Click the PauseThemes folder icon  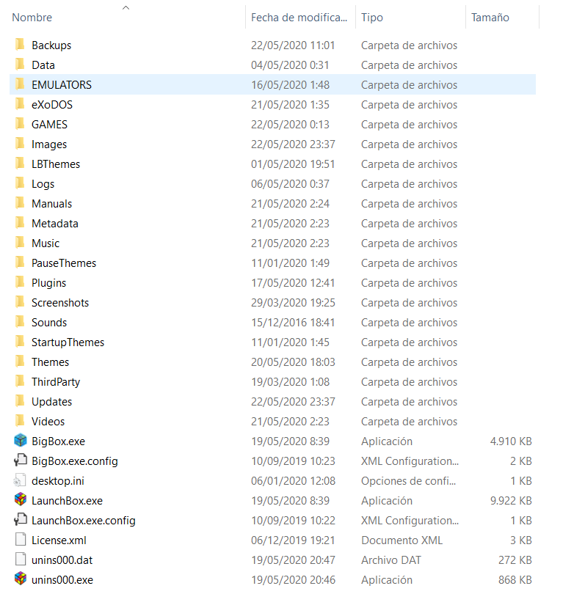[20, 262]
